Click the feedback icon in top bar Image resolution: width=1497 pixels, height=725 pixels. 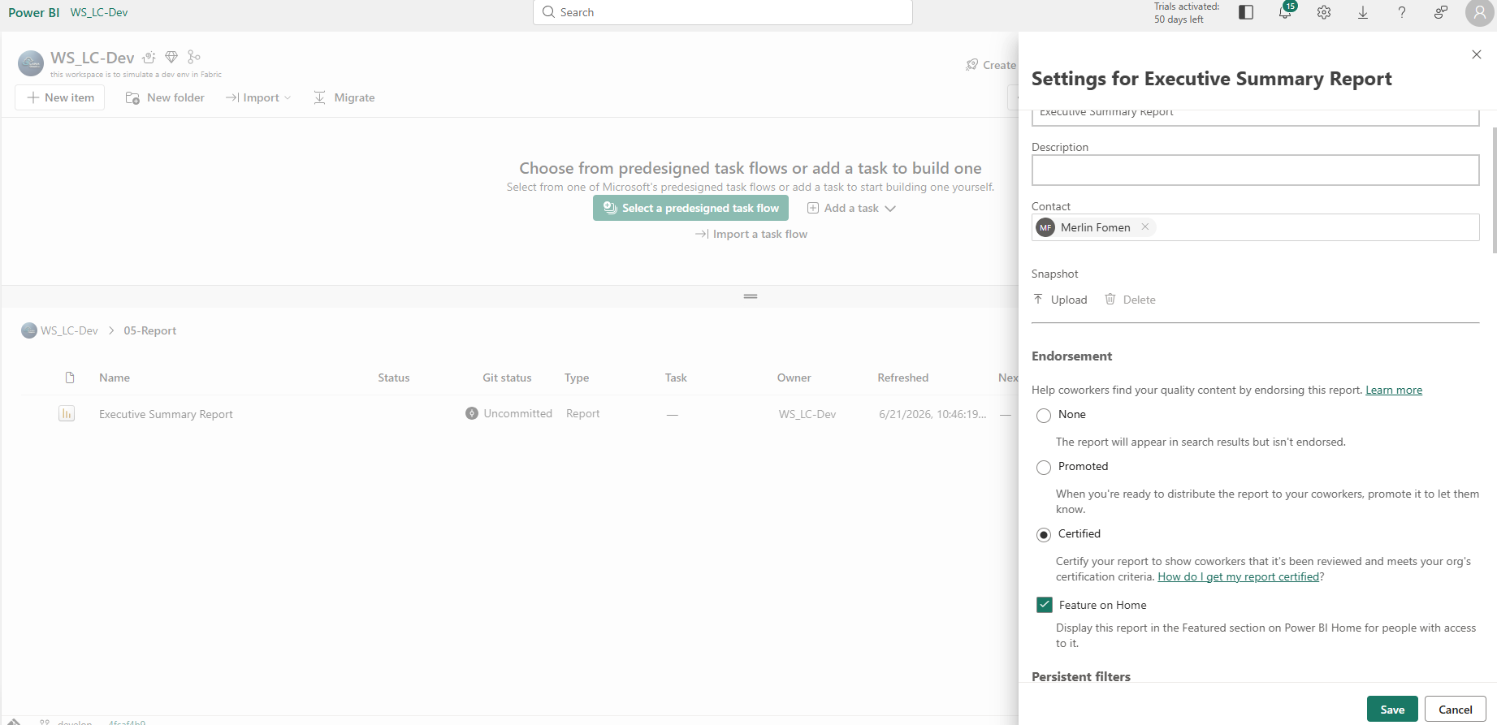pyautogui.click(x=1441, y=12)
